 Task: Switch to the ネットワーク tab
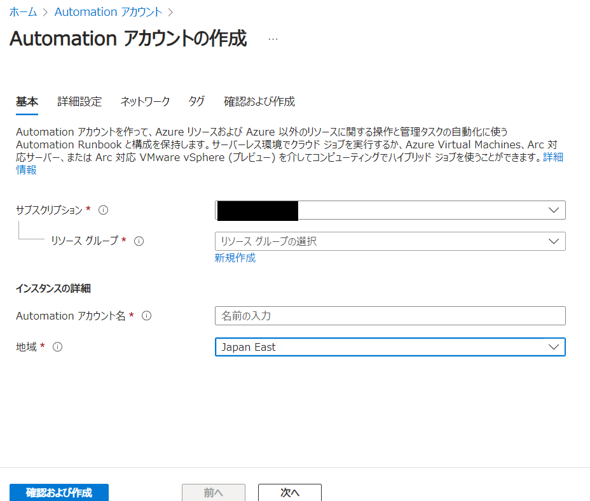(145, 101)
